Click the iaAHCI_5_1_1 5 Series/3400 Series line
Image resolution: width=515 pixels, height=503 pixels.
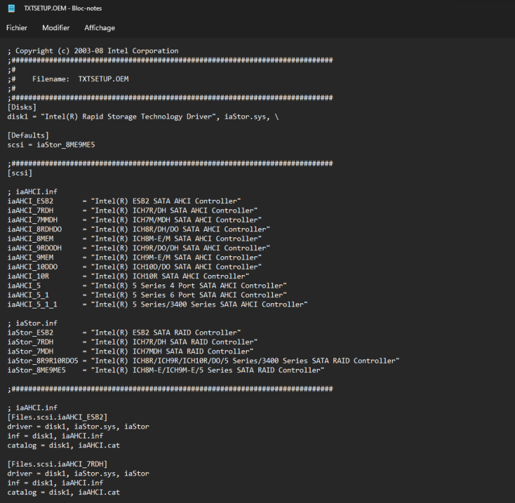pos(157,304)
